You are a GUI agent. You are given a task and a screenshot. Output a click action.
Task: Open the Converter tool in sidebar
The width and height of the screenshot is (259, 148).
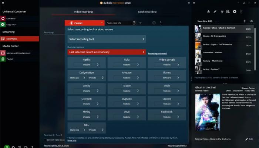click(x=20, y=18)
